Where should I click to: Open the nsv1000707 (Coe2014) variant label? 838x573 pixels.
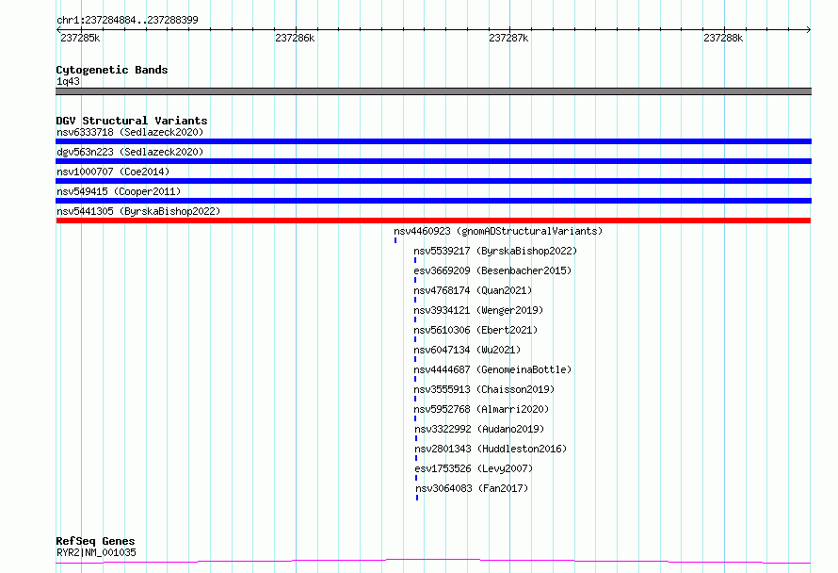pyautogui.click(x=113, y=172)
